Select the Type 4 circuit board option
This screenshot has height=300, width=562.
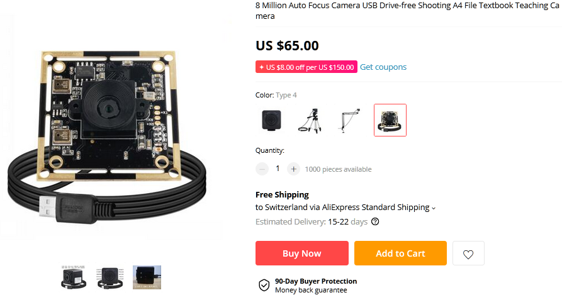pos(390,120)
